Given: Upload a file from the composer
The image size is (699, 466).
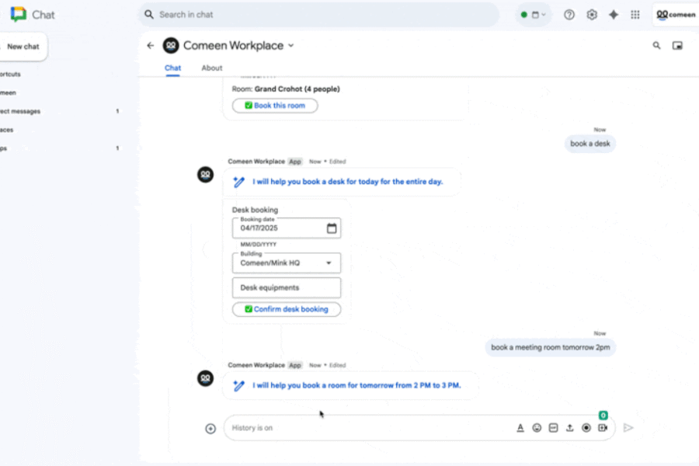Looking at the screenshot, I should coord(570,428).
